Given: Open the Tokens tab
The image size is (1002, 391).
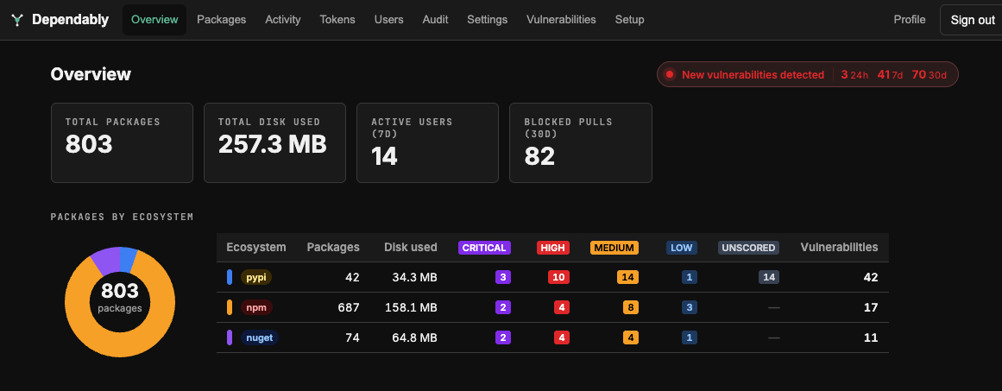Looking at the screenshot, I should [337, 20].
